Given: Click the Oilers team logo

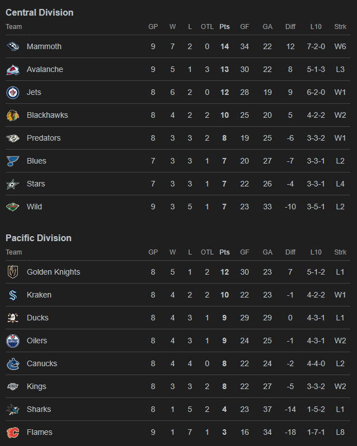Looking at the screenshot, I should tap(13, 341).
